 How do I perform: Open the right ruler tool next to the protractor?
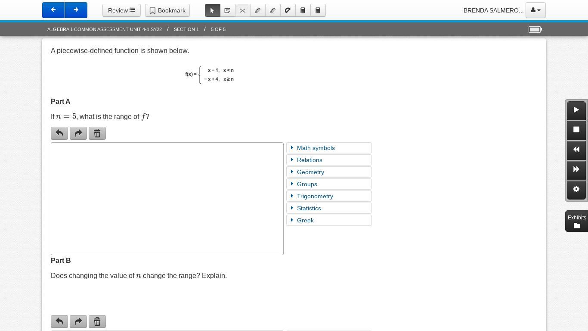[273, 10]
